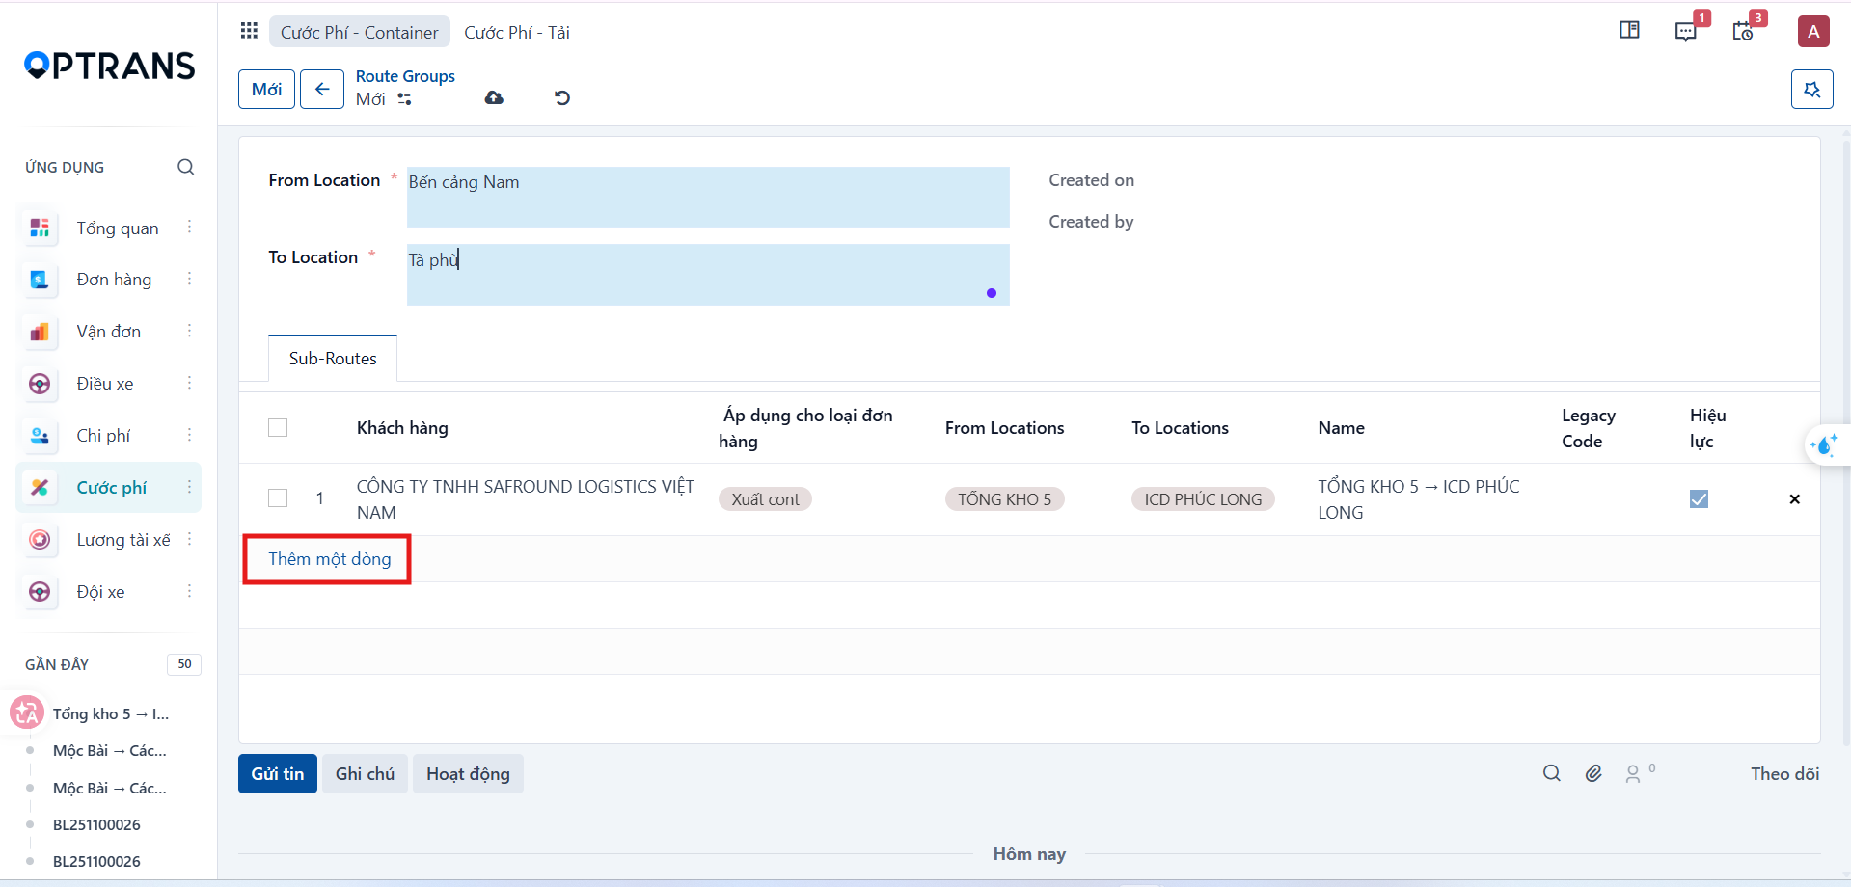Open the user avatar A menu
Image resolution: width=1851 pixels, height=887 pixels.
[1813, 31]
